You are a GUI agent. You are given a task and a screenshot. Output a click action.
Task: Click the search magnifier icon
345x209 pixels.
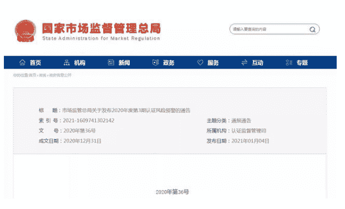tap(312, 29)
